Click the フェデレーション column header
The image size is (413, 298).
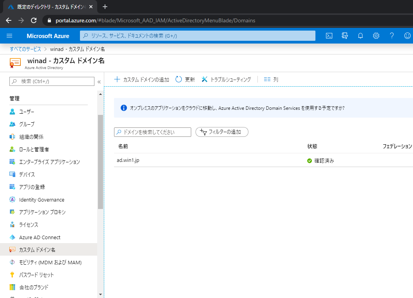(x=397, y=147)
